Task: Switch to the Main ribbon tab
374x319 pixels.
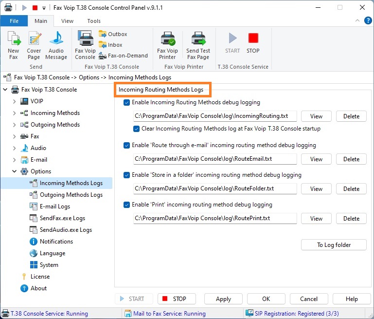Action: click(41, 21)
